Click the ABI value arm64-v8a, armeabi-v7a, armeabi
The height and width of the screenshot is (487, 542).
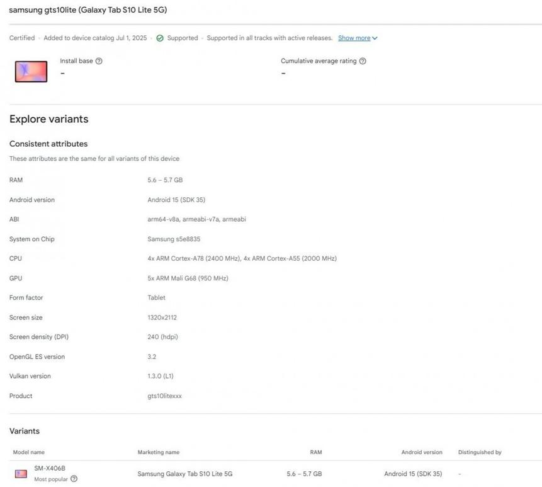(196, 219)
